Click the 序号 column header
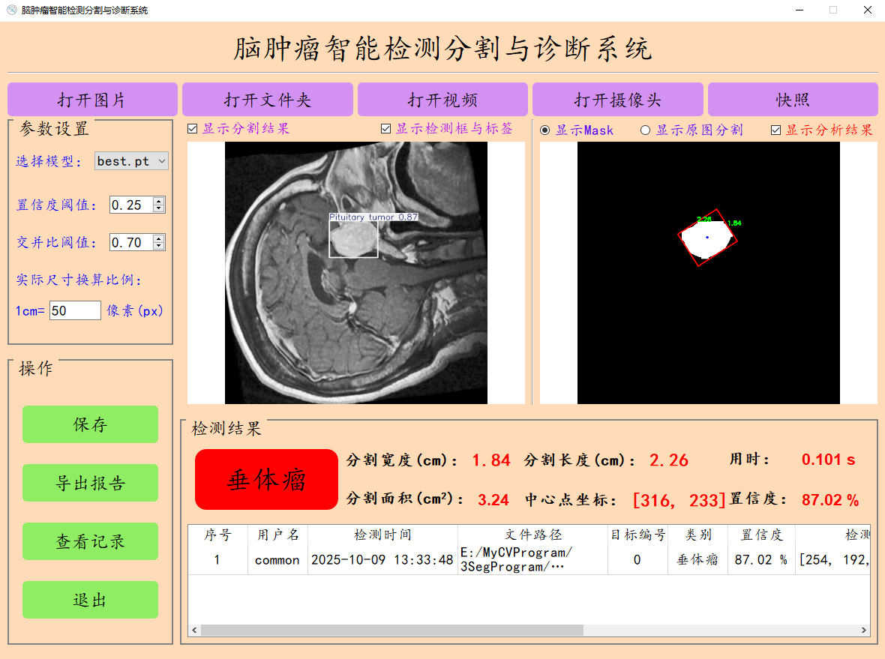This screenshot has height=659, width=885. pyautogui.click(x=217, y=535)
